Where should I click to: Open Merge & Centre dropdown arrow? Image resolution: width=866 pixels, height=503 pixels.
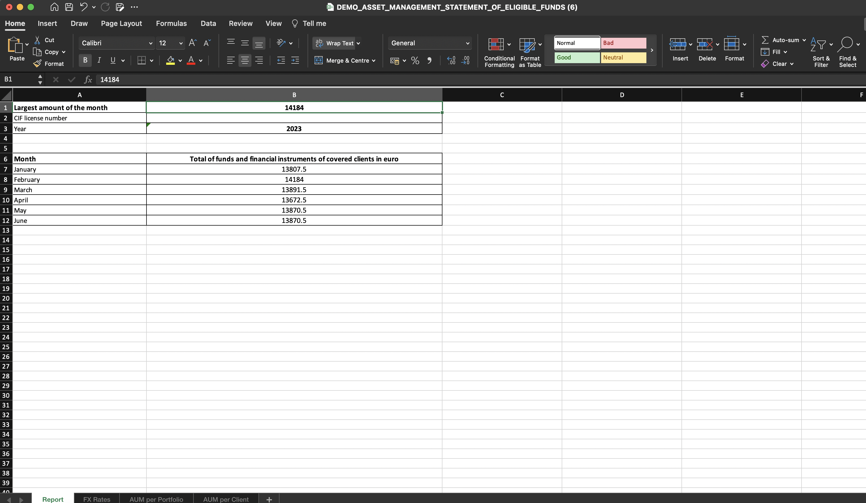pyautogui.click(x=374, y=61)
